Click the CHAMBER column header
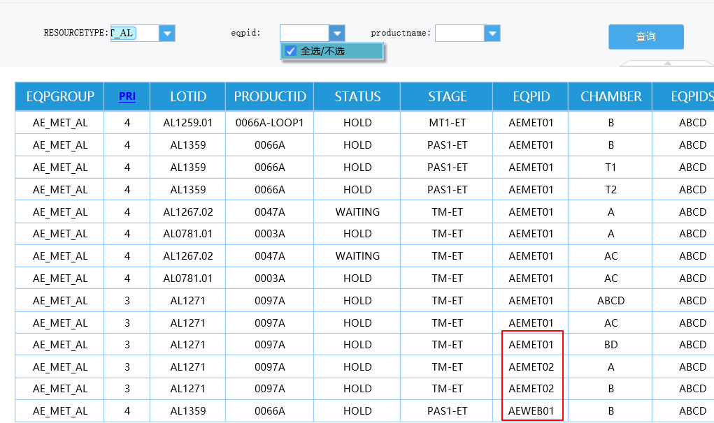Image resolution: width=714 pixels, height=423 pixels. click(611, 96)
